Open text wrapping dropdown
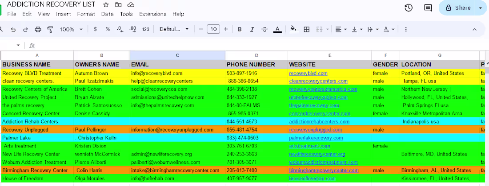 coord(373,29)
